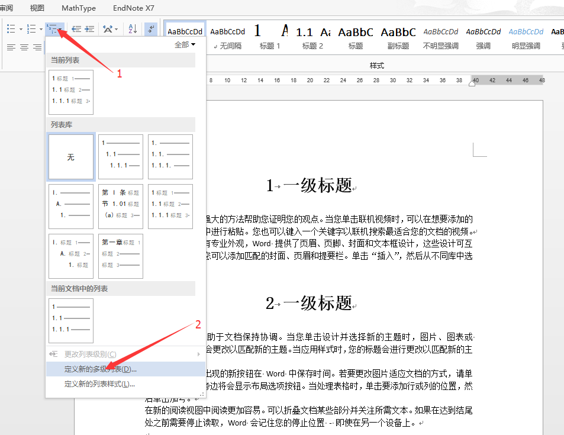The height and width of the screenshot is (435, 564).
Task: Apply the 副标题 style
Action: 398,37
